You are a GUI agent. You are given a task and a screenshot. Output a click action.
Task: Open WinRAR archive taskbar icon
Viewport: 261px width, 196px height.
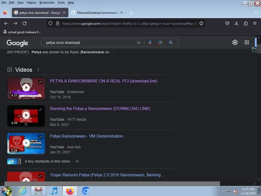(38, 191)
